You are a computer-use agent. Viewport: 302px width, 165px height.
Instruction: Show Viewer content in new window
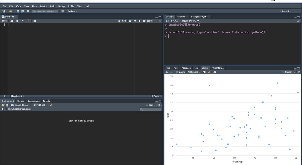click(x=214, y=72)
